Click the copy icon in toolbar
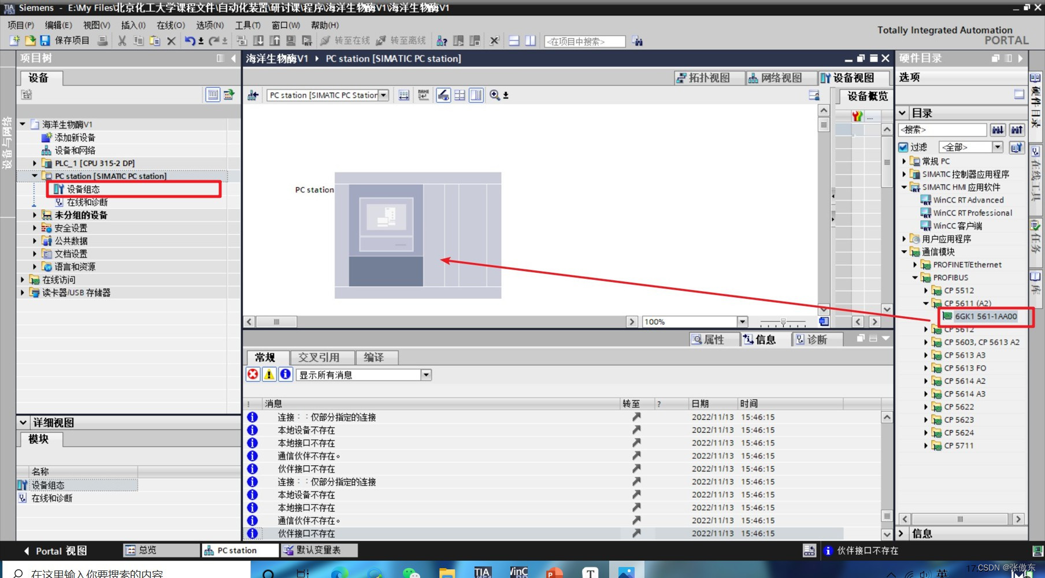The width and height of the screenshot is (1045, 578). click(138, 40)
